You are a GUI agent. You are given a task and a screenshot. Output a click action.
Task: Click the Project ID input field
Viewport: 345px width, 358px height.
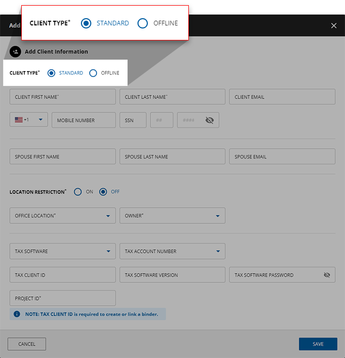(62, 298)
